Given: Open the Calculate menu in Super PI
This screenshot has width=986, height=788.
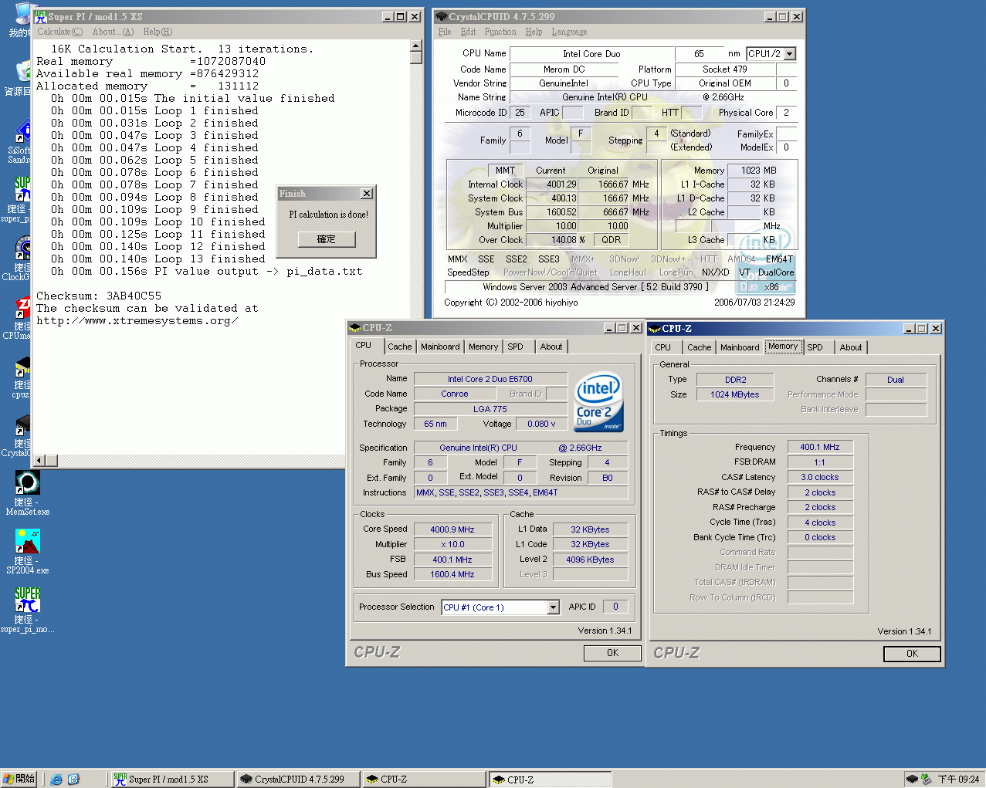Looking at the screenshot, I should coord(59,32).
